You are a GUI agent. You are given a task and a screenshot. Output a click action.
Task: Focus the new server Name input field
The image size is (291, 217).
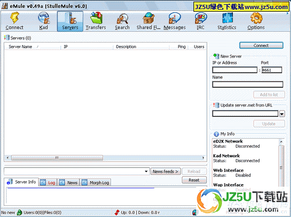pos(248,85)
